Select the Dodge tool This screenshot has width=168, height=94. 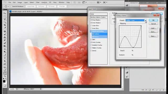pos(5,52)
